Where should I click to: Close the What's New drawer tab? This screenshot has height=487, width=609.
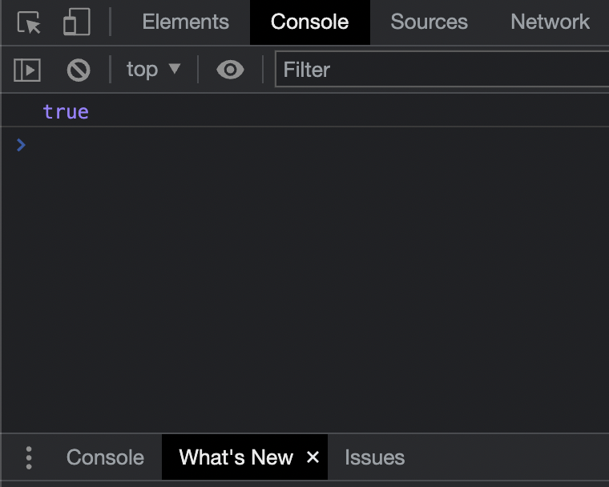313,457
